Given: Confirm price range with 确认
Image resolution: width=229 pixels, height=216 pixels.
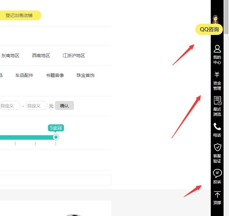Looking at the screenshot, I should [64, 105].
